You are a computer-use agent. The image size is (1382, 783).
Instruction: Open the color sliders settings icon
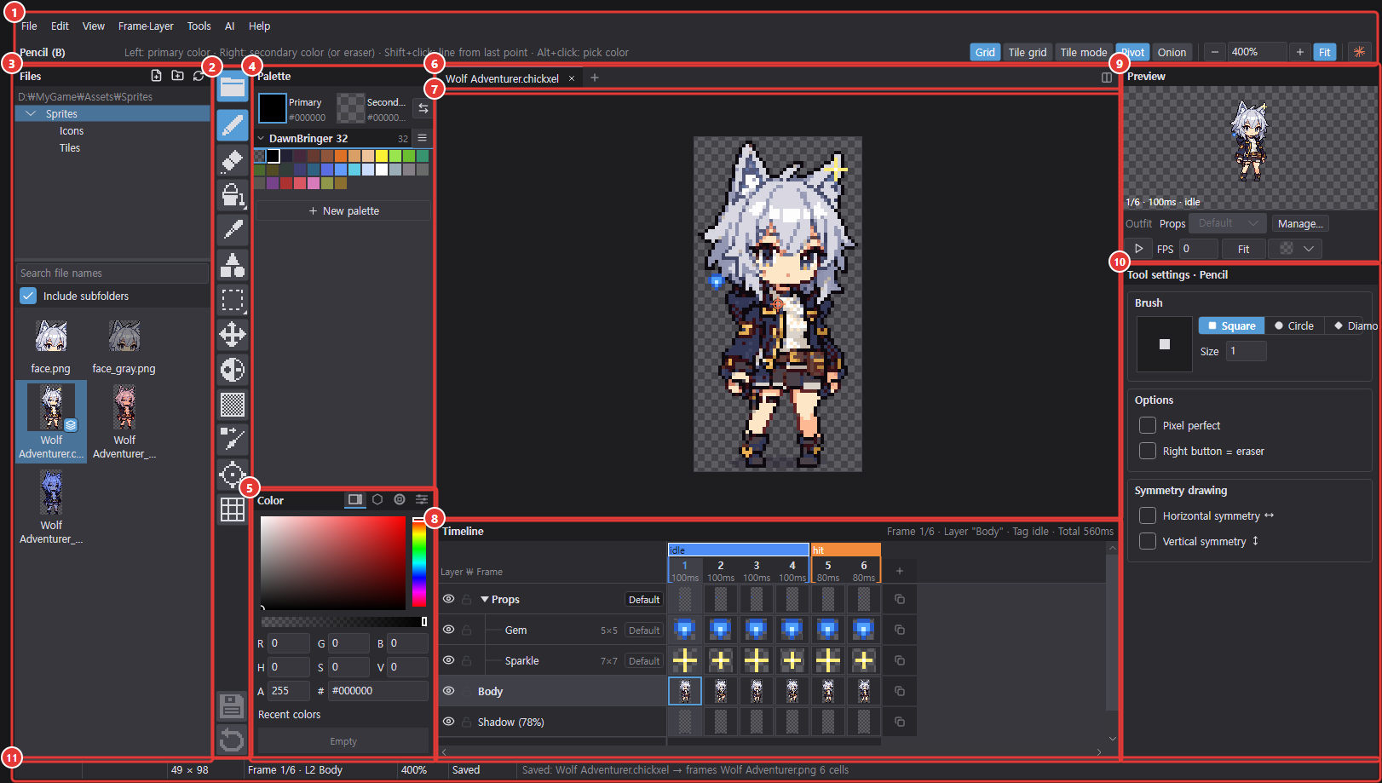pos(422,500)
